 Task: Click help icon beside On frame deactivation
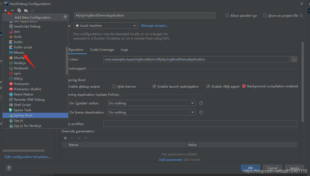pos(201,112)
